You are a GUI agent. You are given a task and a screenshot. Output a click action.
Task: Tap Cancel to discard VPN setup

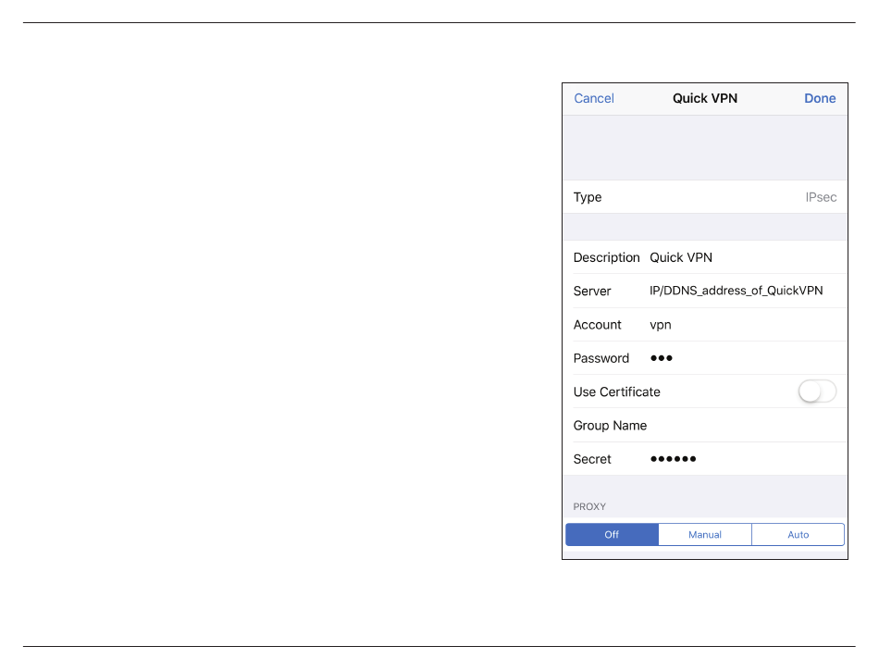pos(594,98)
